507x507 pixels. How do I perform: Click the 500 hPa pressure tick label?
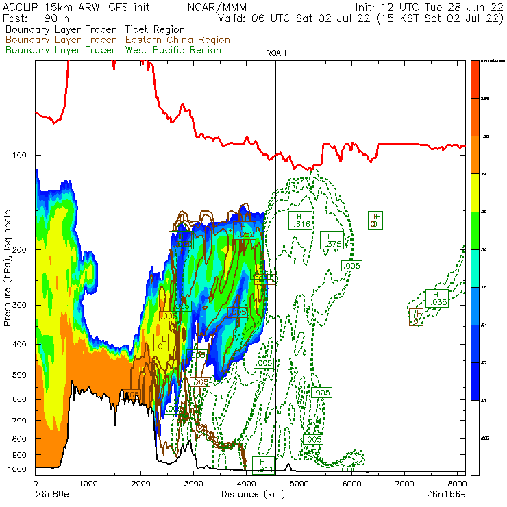point(19,375)
